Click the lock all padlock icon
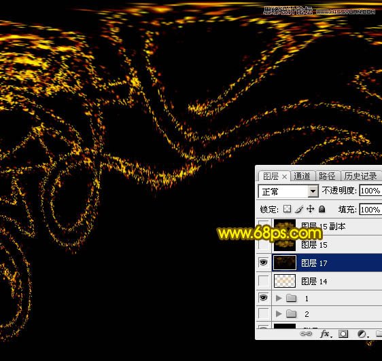The height and width of the screenshot is (361, 382). (322, 209)
